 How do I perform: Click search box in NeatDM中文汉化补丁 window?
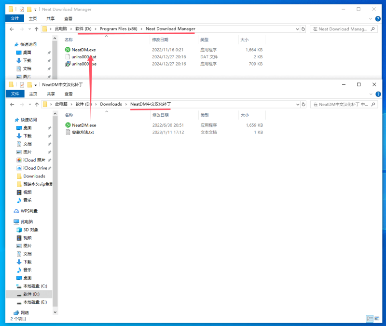coord(340,104)
